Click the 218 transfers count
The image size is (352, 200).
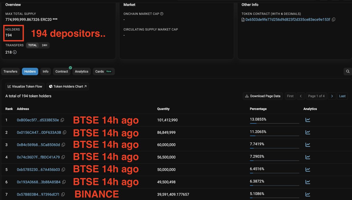pos(9,52)
